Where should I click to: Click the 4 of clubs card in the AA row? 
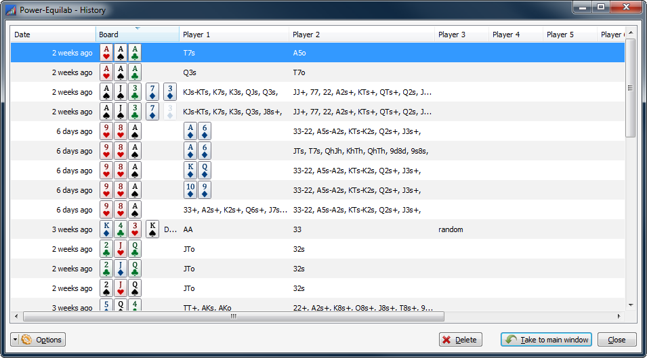click(x=121, y=229)
